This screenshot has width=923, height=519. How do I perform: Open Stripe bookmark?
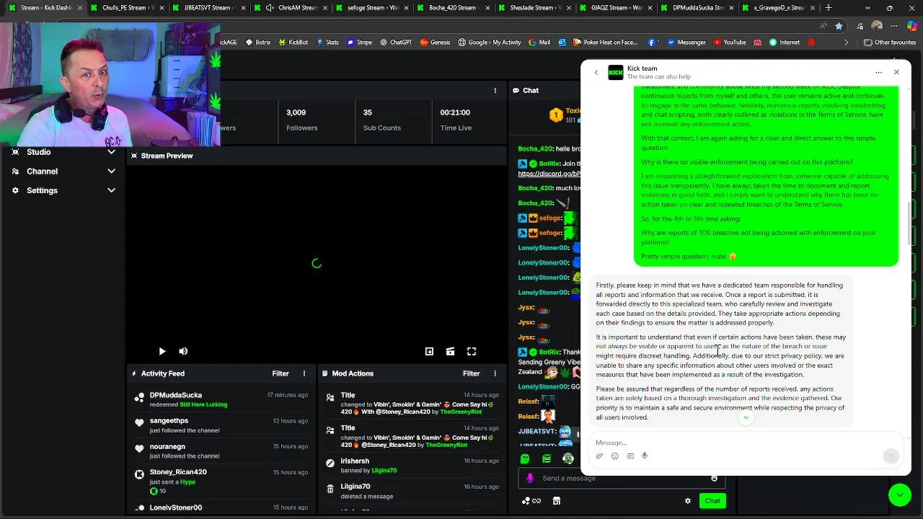coord(359,42)
